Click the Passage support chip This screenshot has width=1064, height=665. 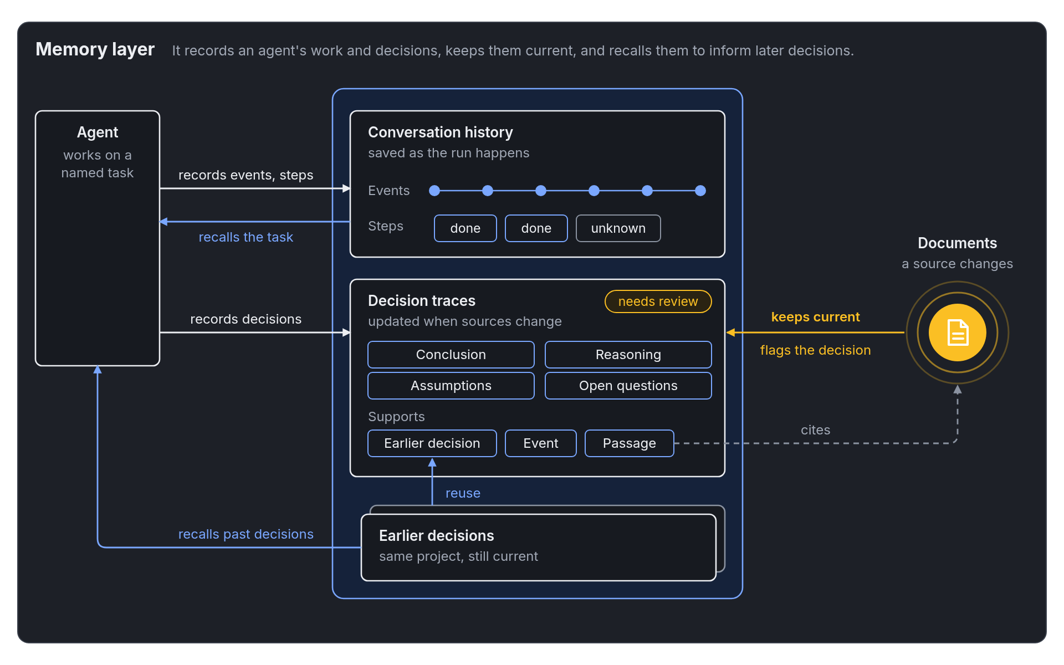[x=630, y=443]
